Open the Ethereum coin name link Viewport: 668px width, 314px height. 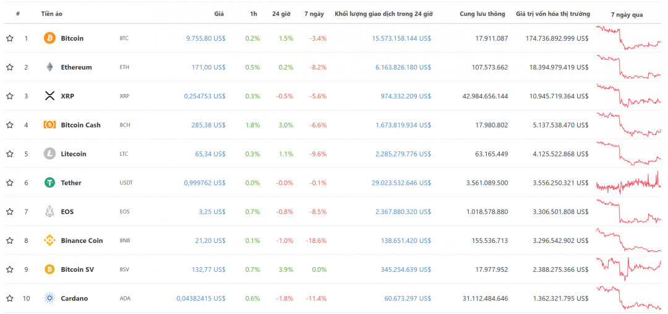(76, 67)
